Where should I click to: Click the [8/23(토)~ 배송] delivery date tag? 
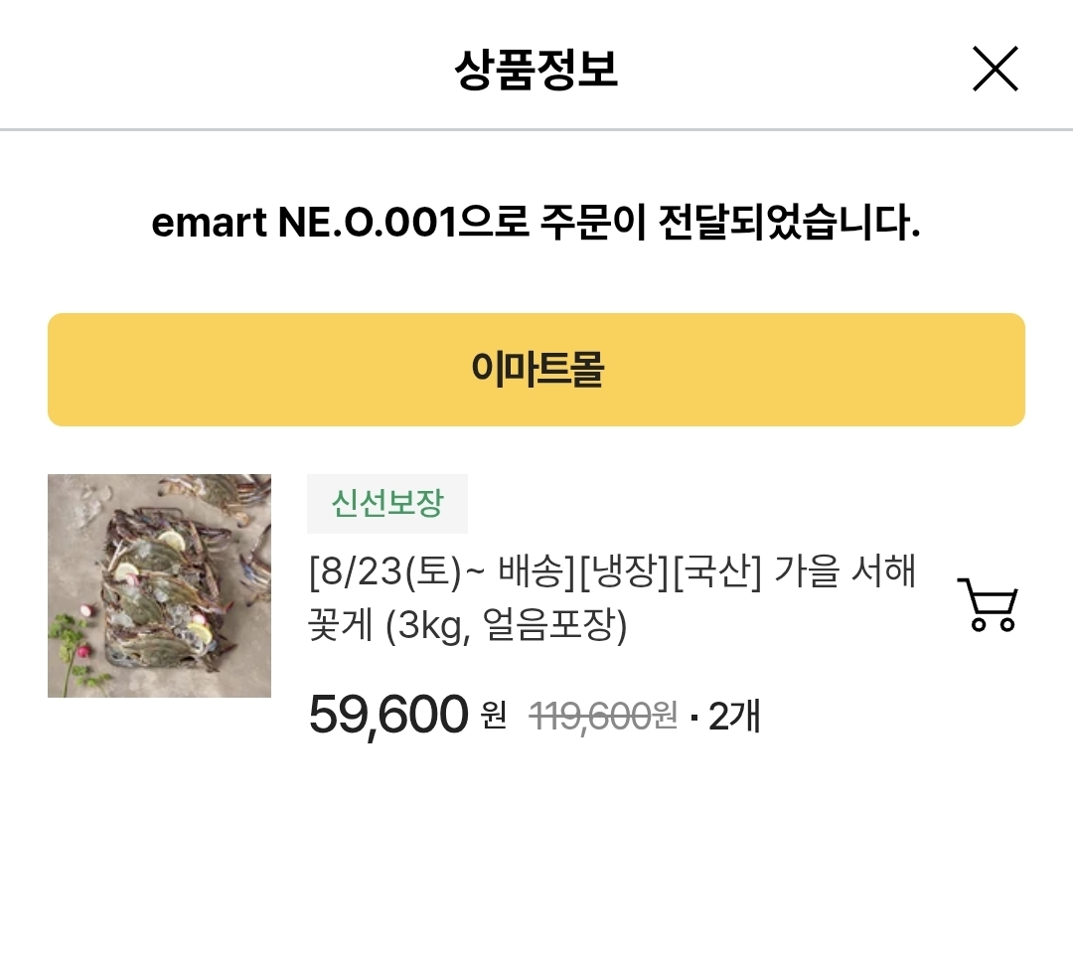pyautogui.click(x=441, y=573)
